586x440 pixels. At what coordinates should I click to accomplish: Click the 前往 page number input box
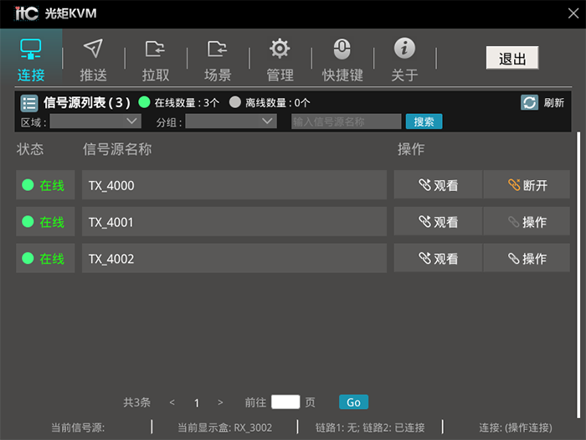pos(285,401)
